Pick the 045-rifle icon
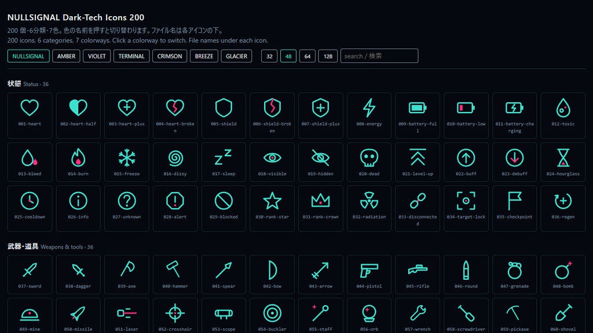Viewport: 593px width, 333px height. [418, 271]
